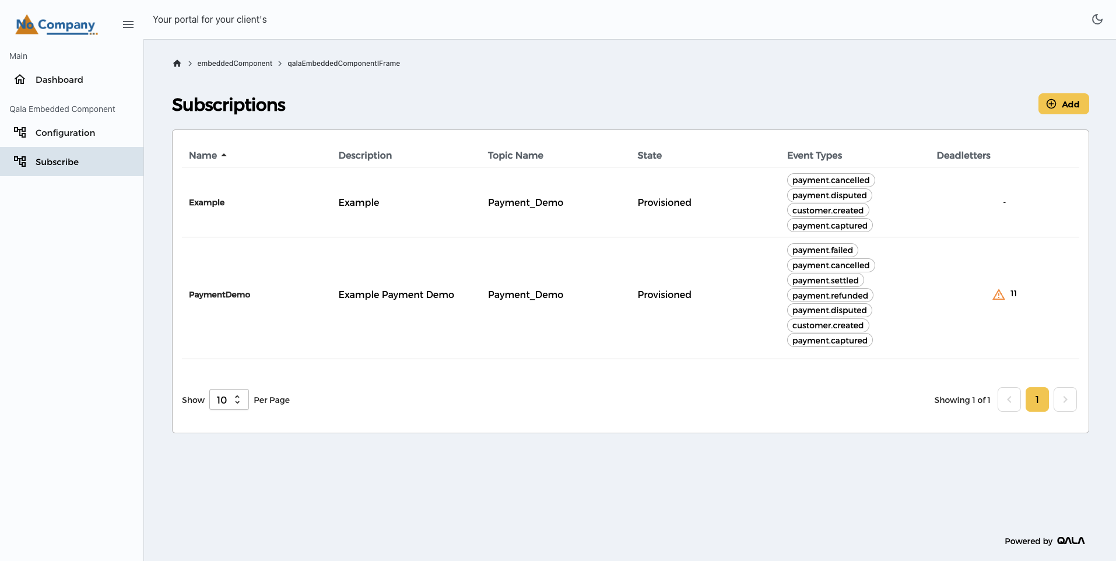Click payment.cancelled tag in Example row
Screen dimensions: 1116x561
831,180
